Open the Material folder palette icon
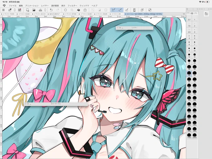 click(206, 14)
